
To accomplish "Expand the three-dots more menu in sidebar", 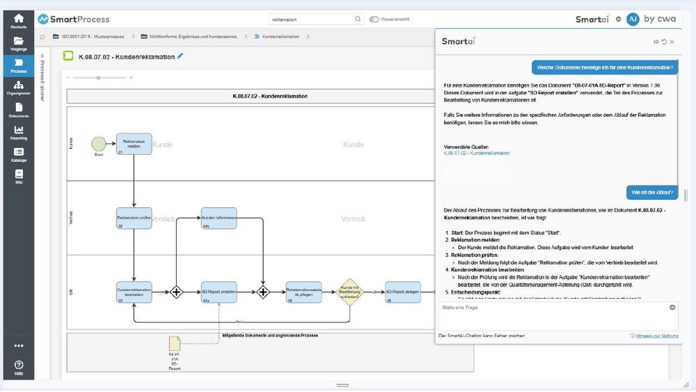I will 18,345.
